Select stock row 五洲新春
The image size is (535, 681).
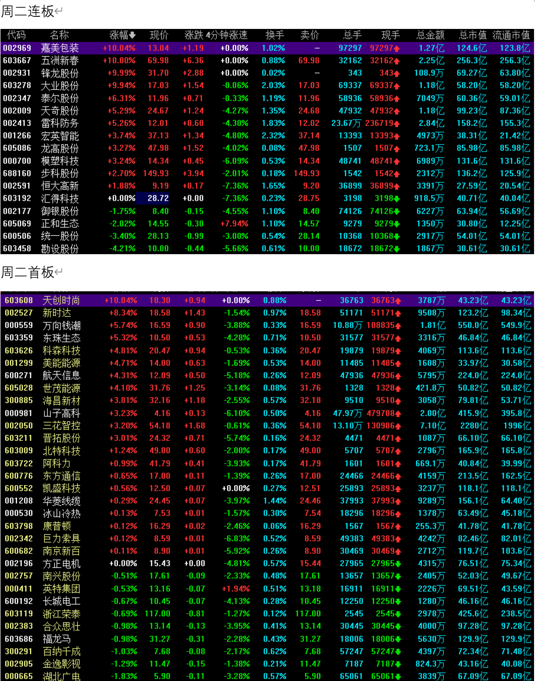point(267,61)
